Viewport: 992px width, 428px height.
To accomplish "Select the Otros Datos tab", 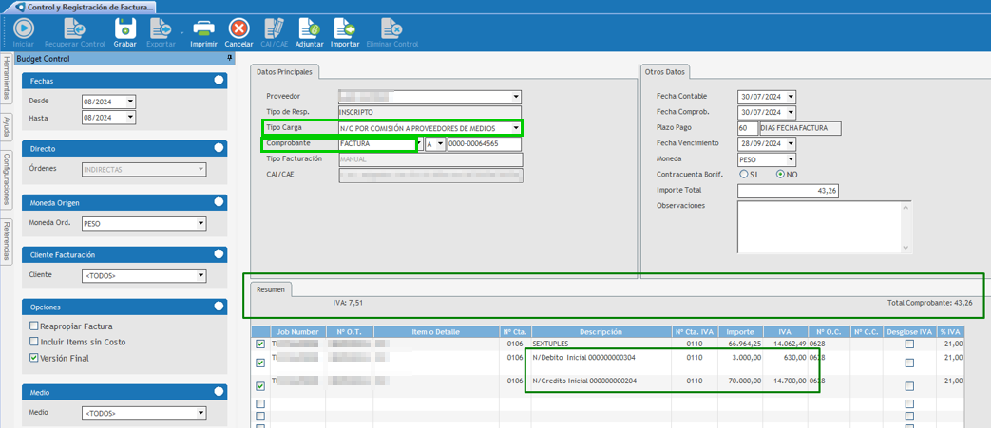I will click(664, 72).
